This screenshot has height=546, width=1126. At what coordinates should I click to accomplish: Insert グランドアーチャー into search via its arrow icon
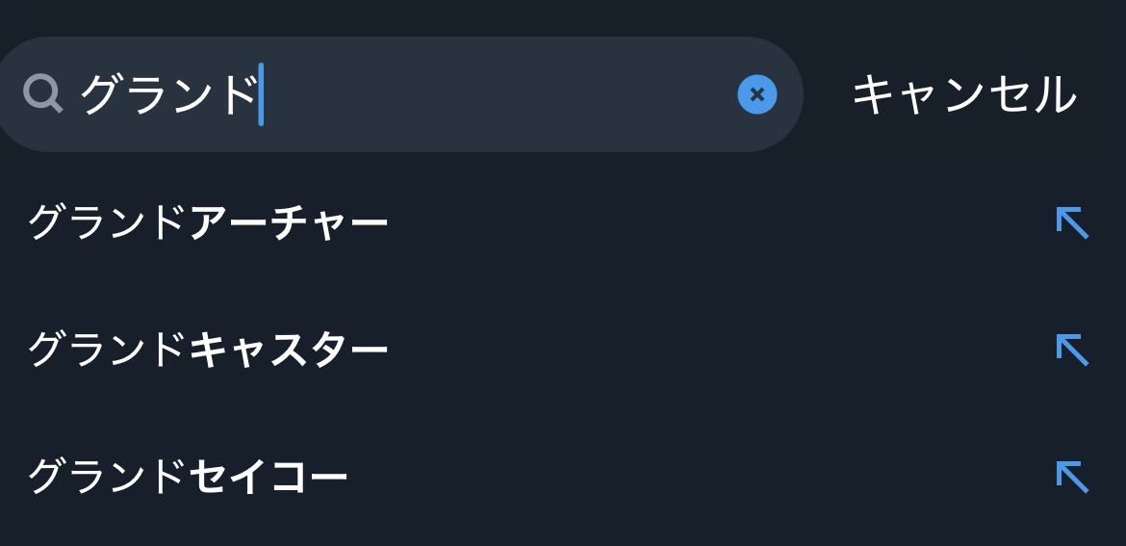(1072, 222)
